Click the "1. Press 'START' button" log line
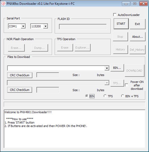Image resolution: width=149 pixels, height=152 pixels. (19, 123)
